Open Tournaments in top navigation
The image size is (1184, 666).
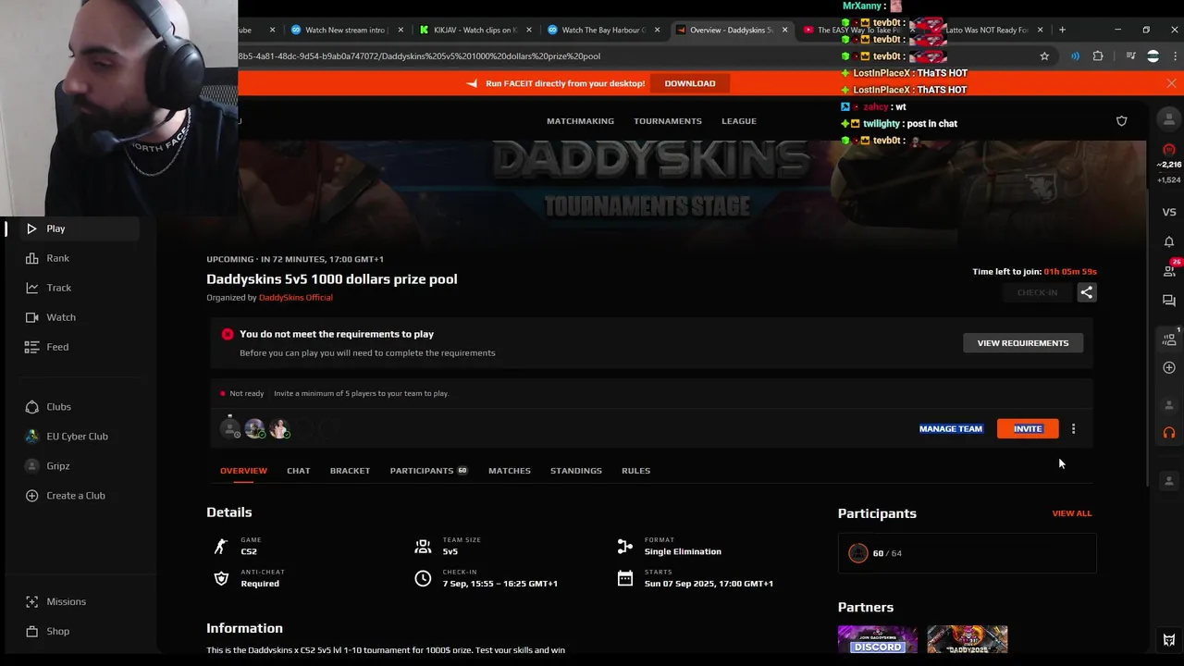click(668, 121)
